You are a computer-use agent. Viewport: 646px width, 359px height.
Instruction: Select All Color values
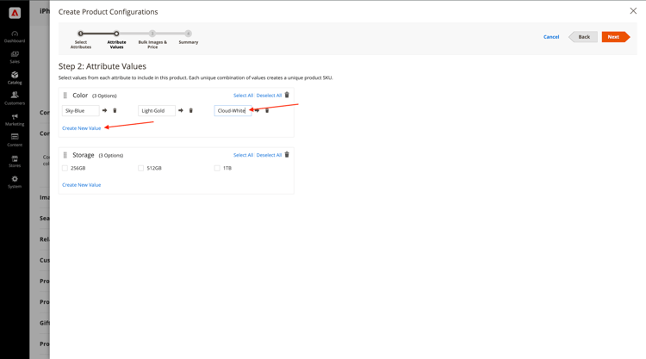pyautogui.click(x=243, y=95)
